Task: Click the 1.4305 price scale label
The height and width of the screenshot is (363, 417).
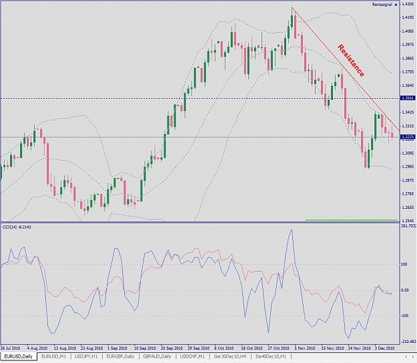Action: click(x=408, y=4)
